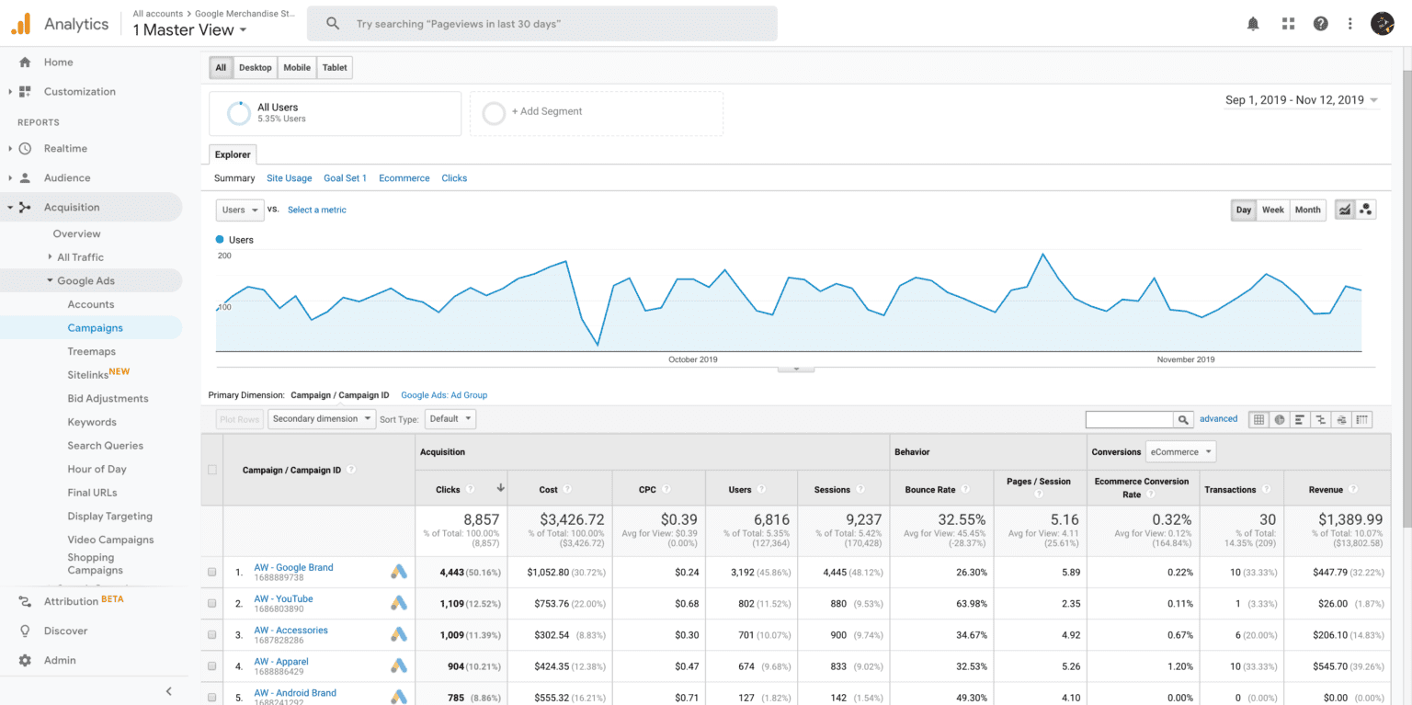The image size is (1412, 705).
Task: Switch chart granularity to Week
Action: [x=1273, y=210]
